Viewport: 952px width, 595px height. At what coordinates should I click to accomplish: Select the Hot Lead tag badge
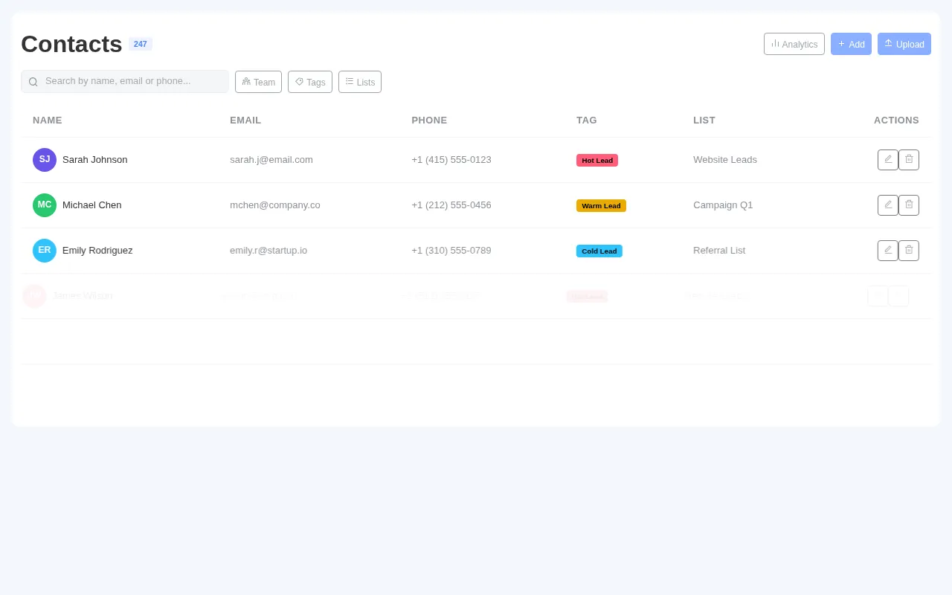596,160
